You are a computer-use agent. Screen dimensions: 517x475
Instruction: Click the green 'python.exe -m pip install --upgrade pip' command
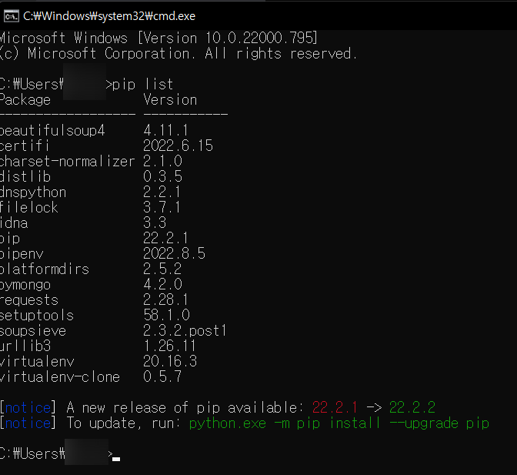(x=339, y=423)
